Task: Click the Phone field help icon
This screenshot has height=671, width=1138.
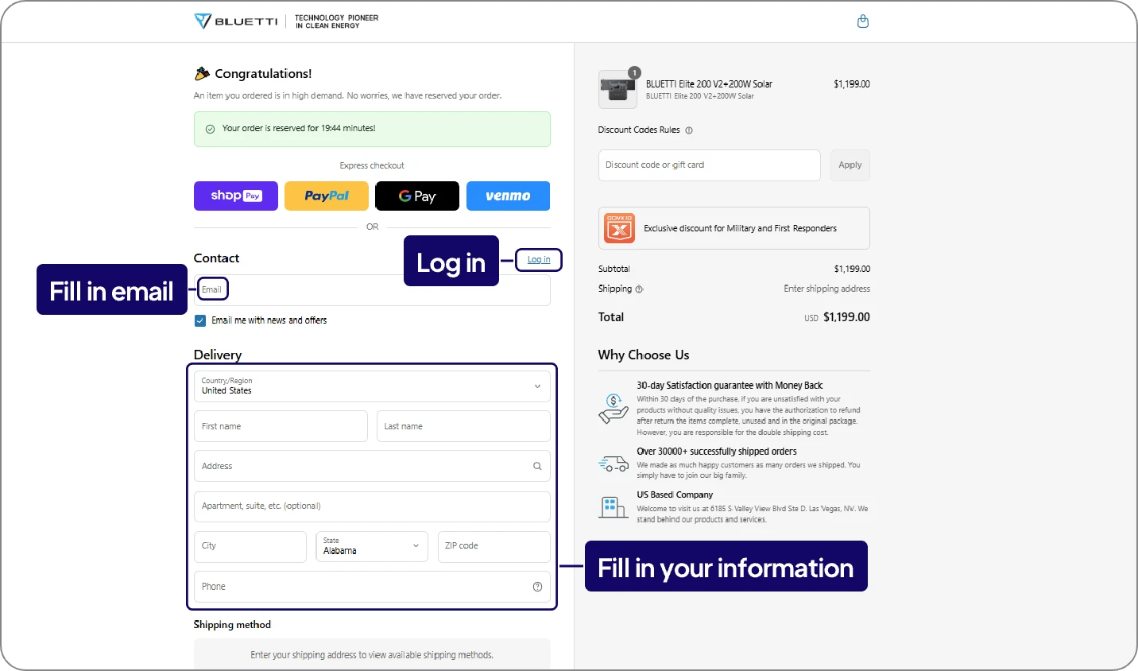Action: [537, 587]
